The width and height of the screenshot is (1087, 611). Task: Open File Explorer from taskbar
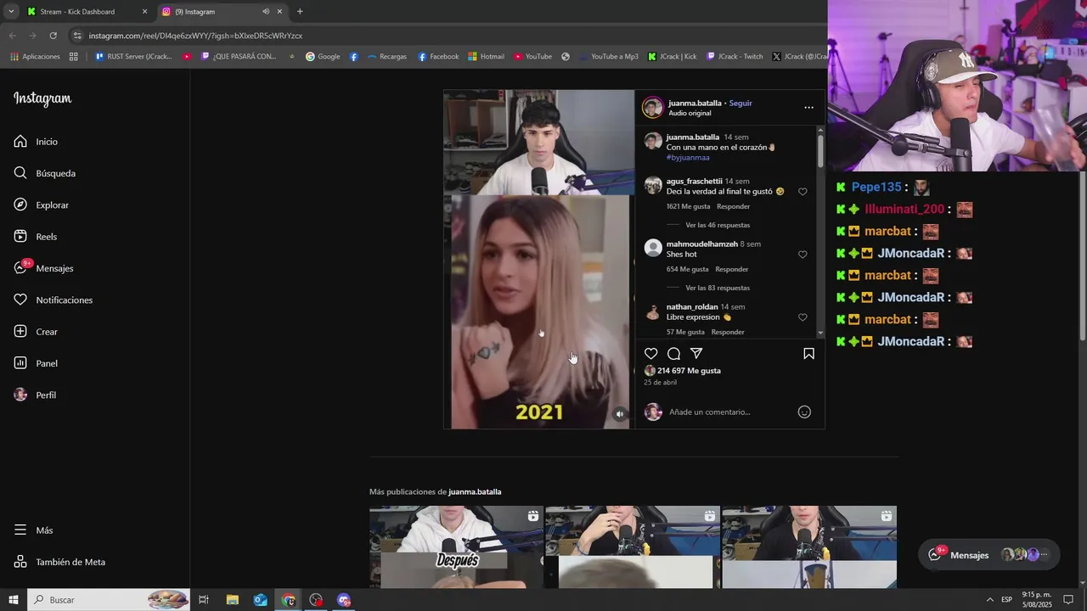coord(232,600)
